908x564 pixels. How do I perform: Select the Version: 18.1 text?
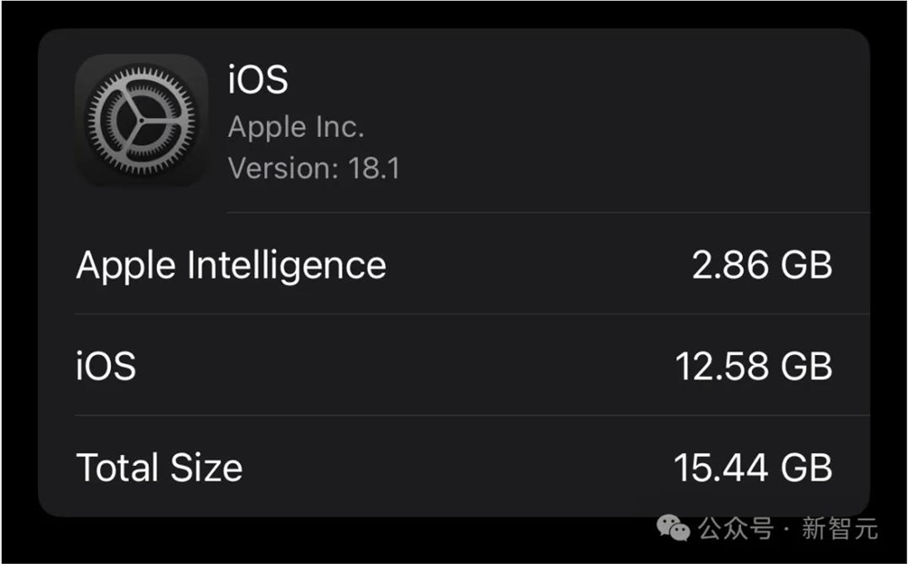coord(314,169)
